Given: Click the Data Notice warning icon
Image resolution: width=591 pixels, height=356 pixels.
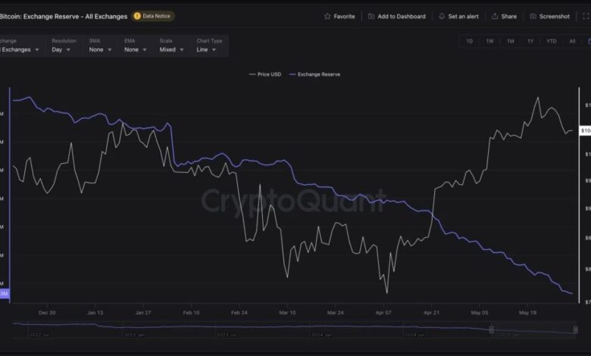Looking at the screenshot, I should coord(137,16).
